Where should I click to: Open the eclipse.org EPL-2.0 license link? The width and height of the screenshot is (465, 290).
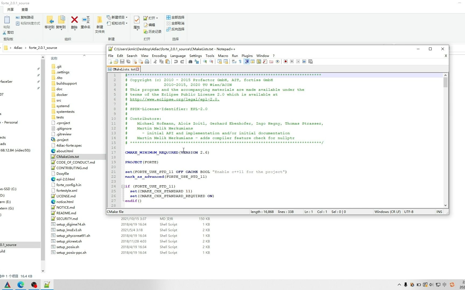pyautogui.click(x=174, y=99)
